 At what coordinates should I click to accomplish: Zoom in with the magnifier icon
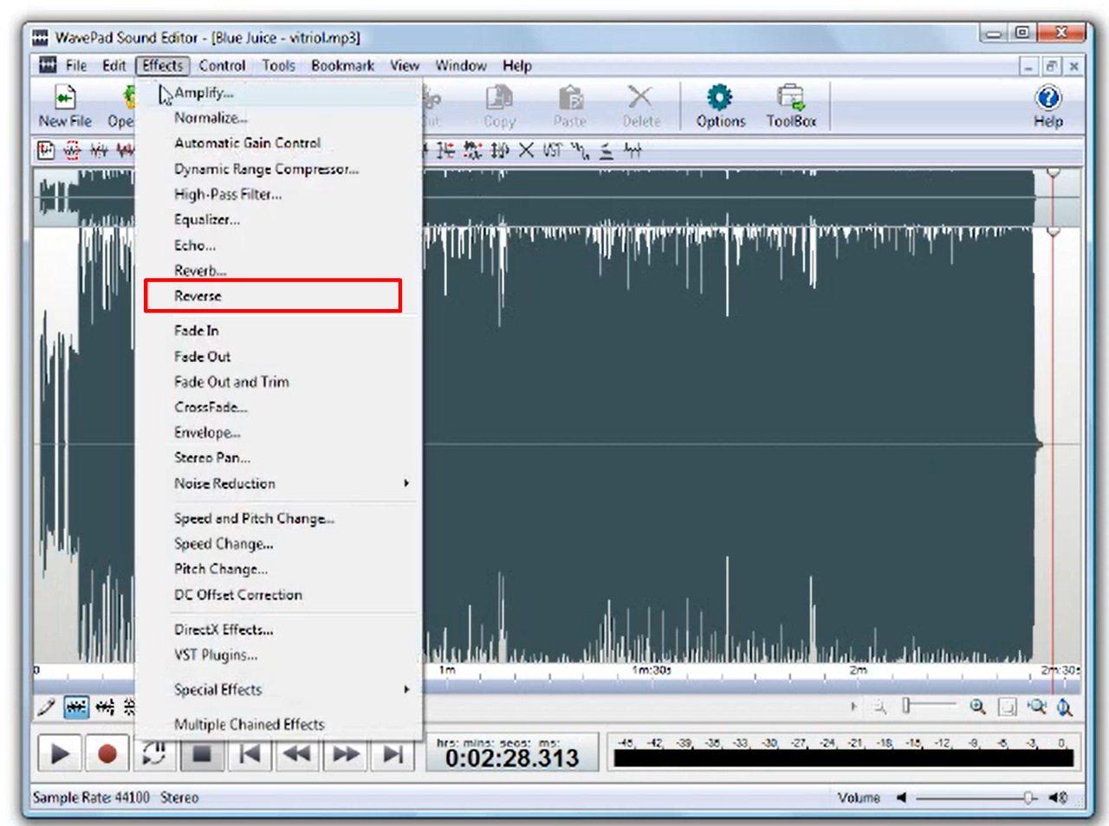click(977, 707)
